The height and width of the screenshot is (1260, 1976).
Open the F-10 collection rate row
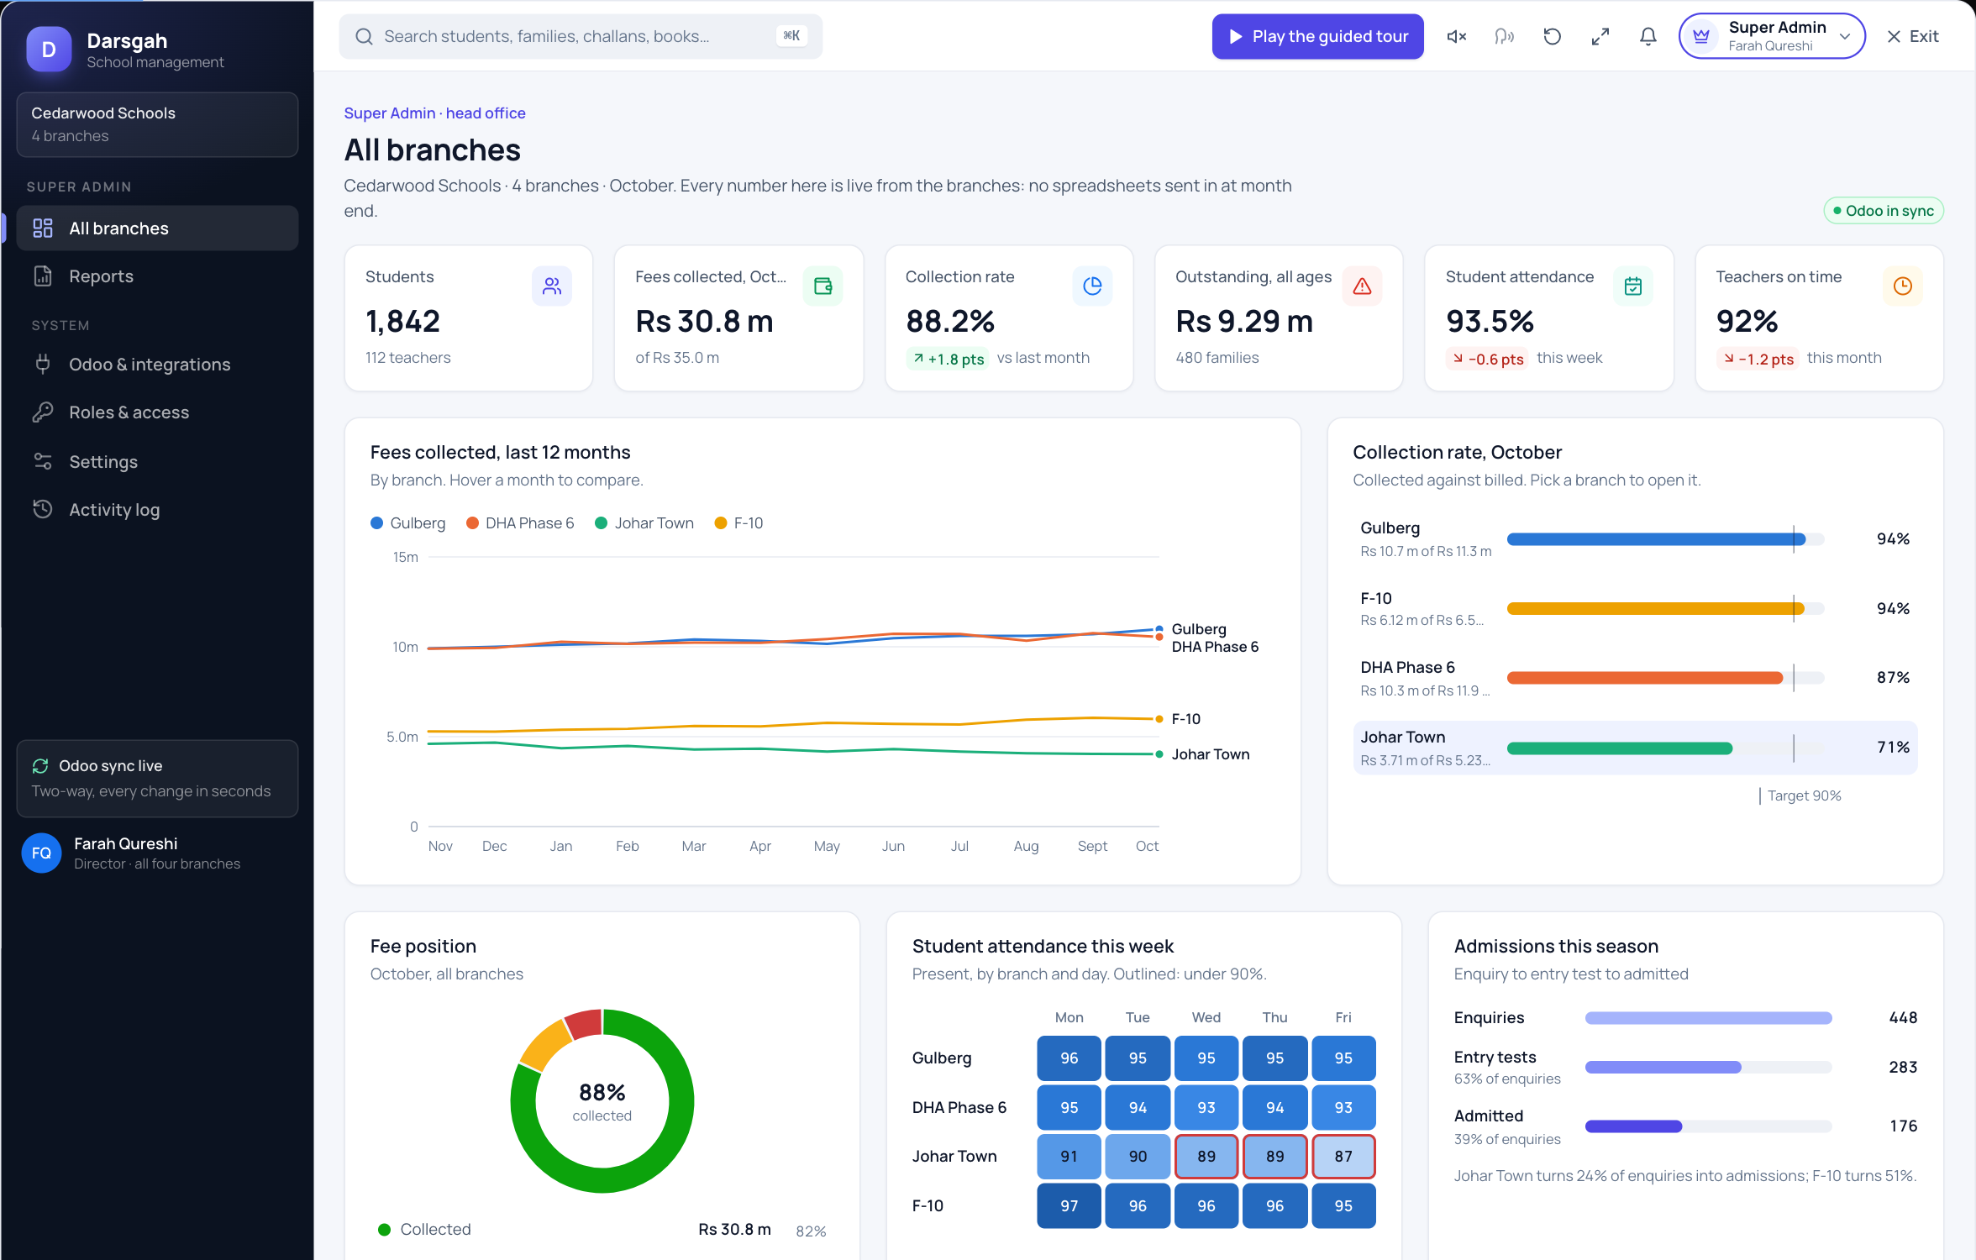(x=1635, y=609)
